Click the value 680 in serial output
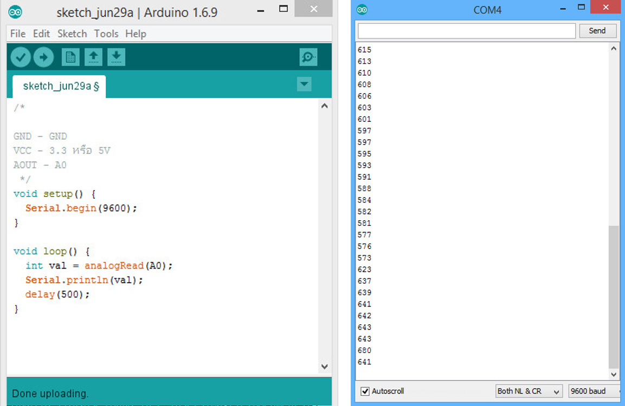The height and width of the screenshot is (406, 625). point(364,351)
